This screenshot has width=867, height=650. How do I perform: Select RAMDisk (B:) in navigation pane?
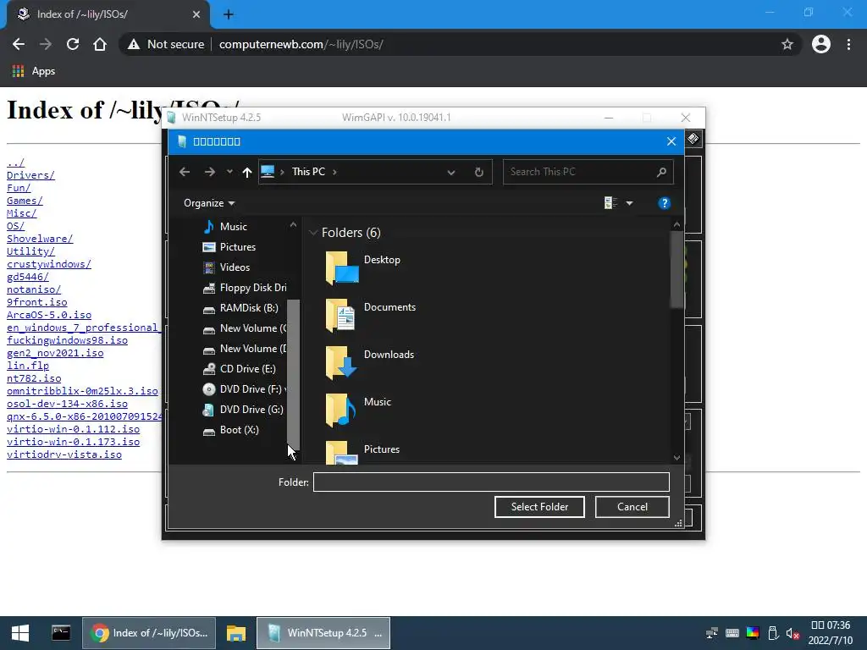click(x=241, y=308)
